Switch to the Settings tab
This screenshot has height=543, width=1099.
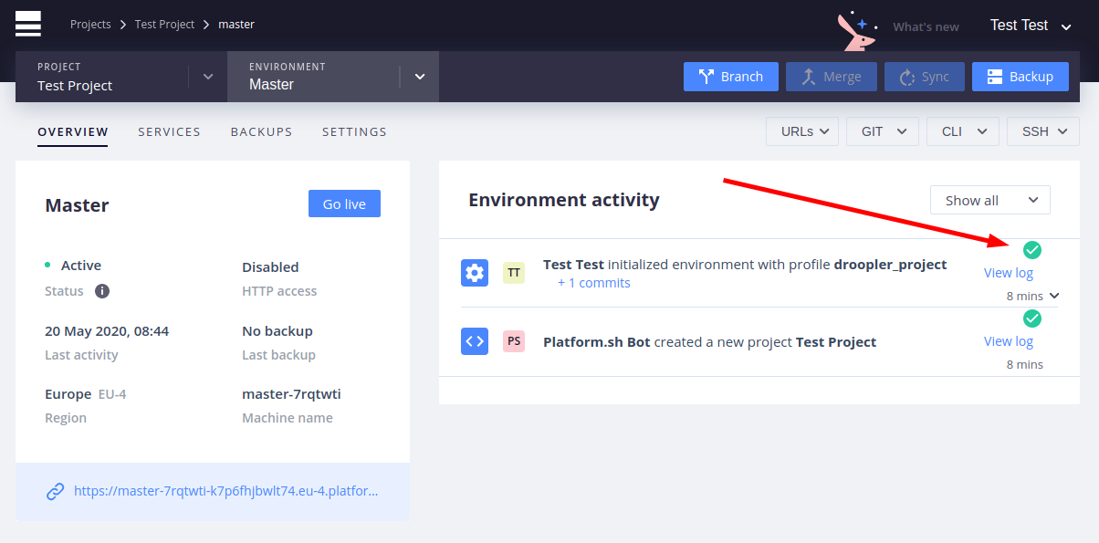[x=354, y=132]
